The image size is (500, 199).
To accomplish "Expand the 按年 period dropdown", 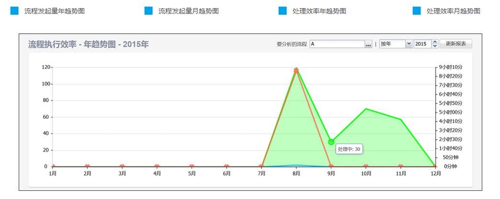I will [x=409, y=44].
